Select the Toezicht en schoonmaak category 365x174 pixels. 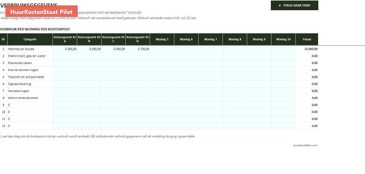[x=30, y=77]
